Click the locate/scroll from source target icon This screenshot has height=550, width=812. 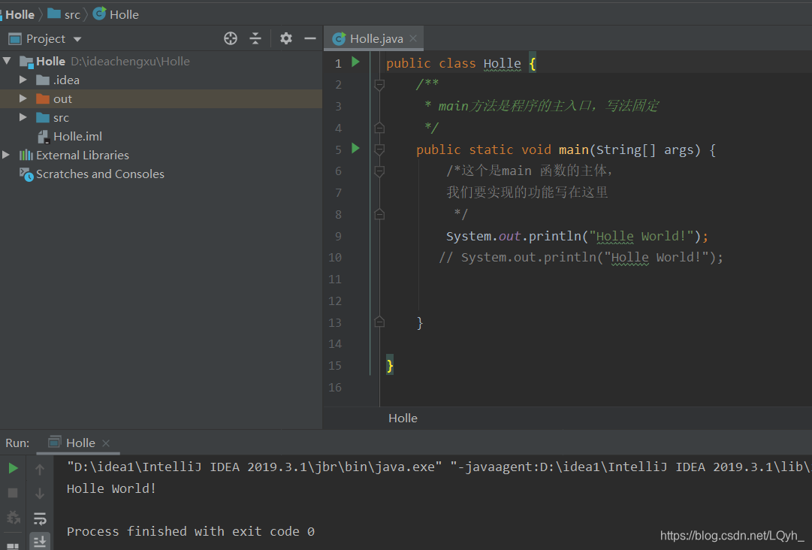point(231,38)
